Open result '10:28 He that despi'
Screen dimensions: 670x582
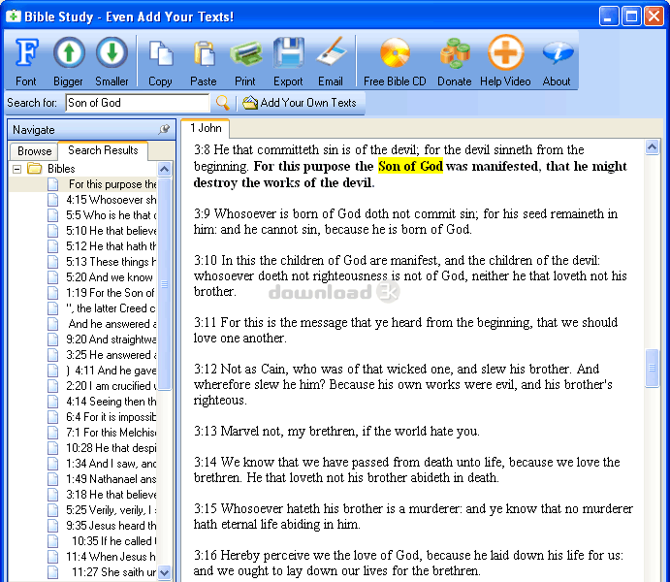112,448
